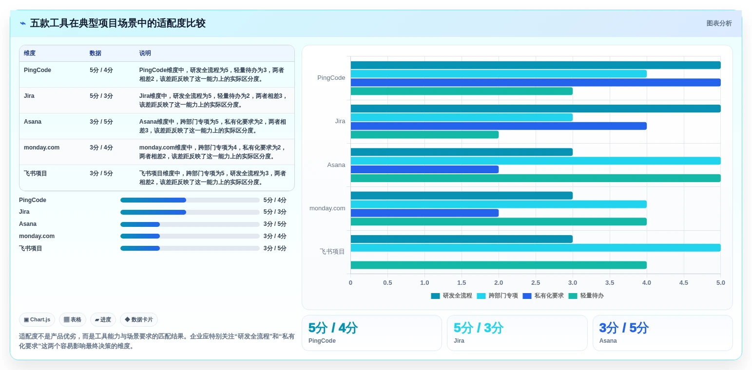Click the Jira progress bar
752x370 pixels.
click(190, 212)
